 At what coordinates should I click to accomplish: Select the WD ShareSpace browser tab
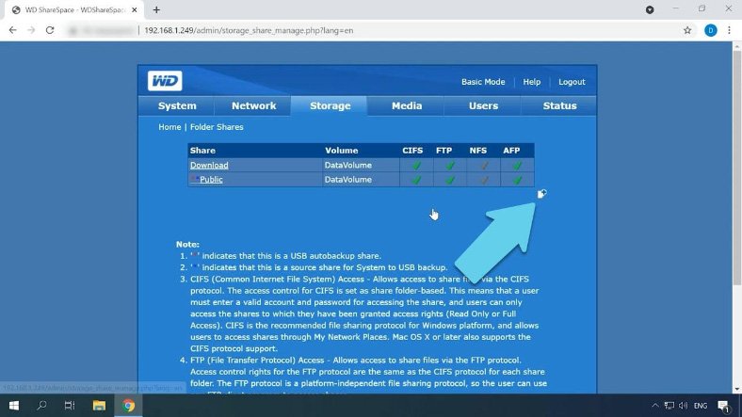(x=73, y=10)
